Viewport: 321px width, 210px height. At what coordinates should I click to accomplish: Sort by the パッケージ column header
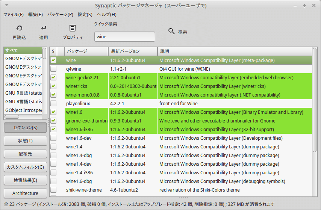86,51
